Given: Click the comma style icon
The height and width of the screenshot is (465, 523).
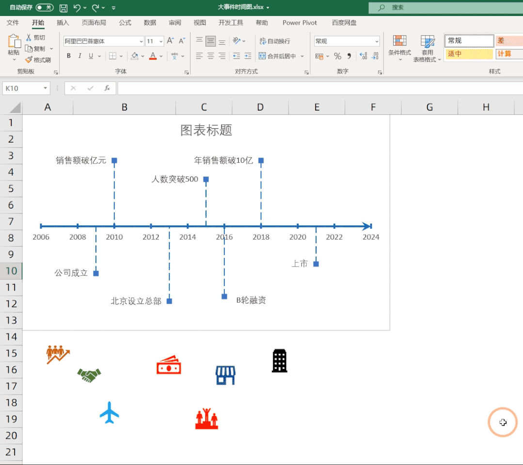Looking at the screenshot, I should click(x=349, y=56).
